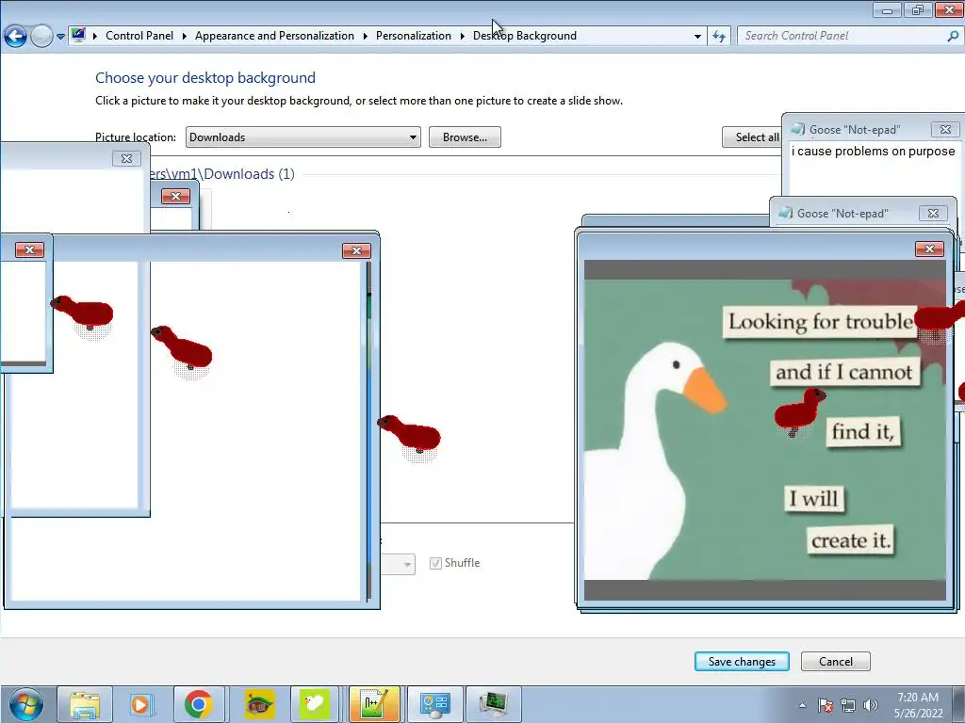Click the Action Center flag icon

[826, 705]
